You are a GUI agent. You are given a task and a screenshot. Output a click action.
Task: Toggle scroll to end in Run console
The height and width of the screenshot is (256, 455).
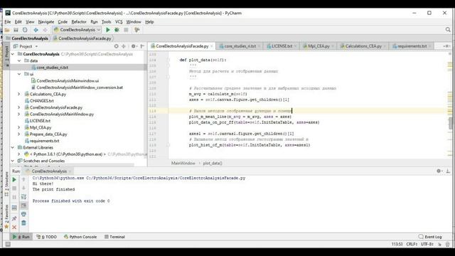[23, 206]
